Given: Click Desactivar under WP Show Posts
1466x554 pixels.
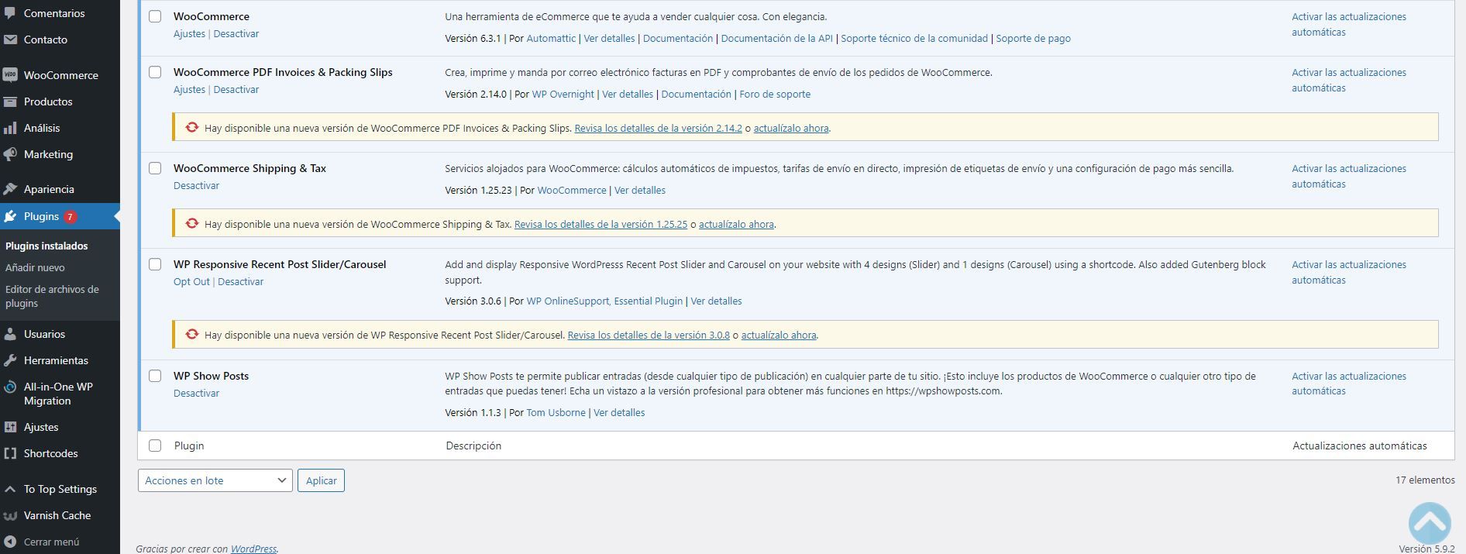Looking at the screenshot, I should click(196, 393).
